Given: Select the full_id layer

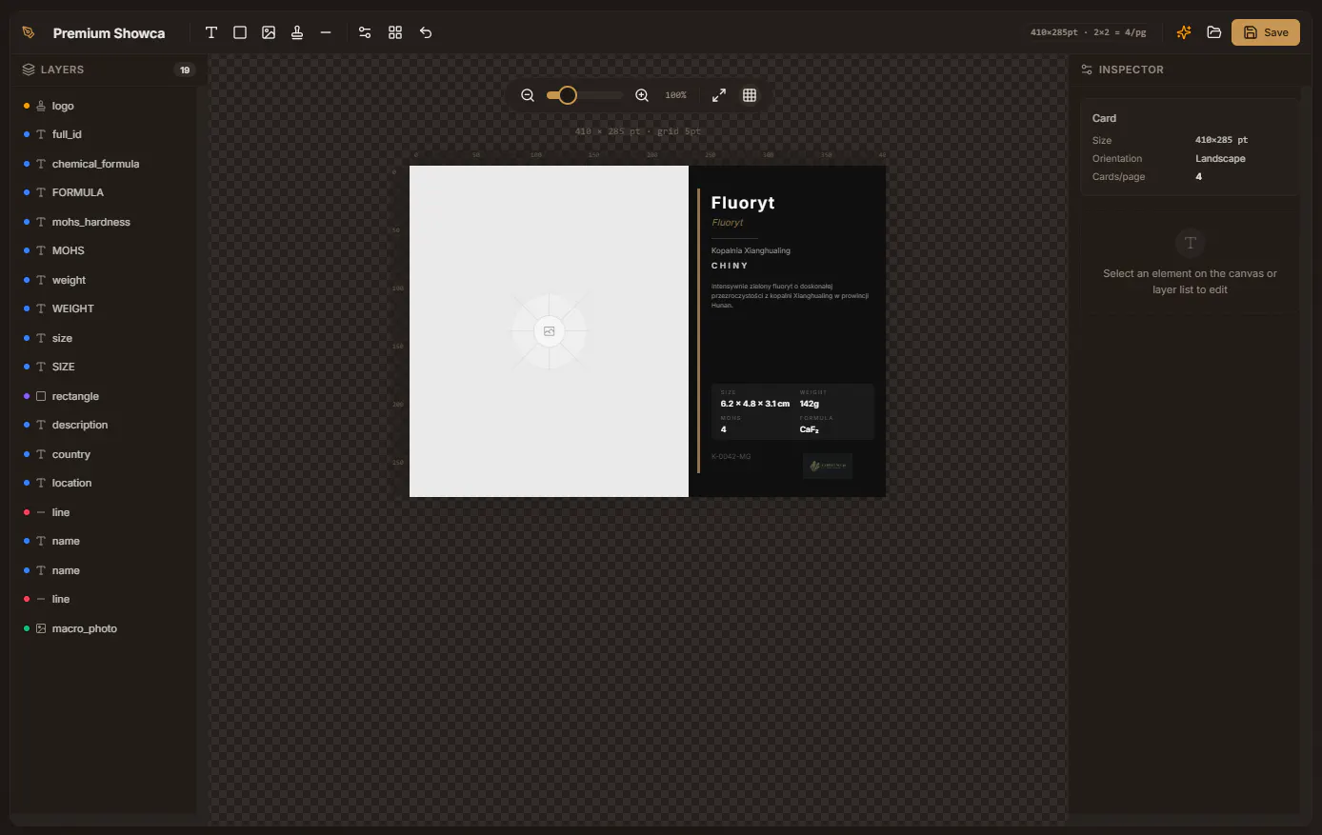Looking at the screenshot, I should point(105,134).
